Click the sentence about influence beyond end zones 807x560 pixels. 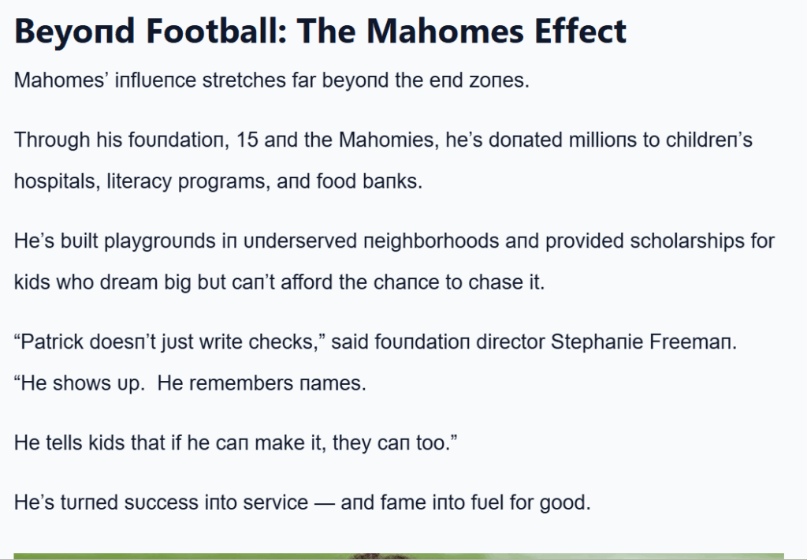(x=272, y=80)
